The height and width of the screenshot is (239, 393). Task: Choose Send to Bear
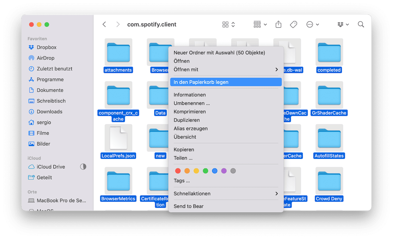(x=226, y=206)
